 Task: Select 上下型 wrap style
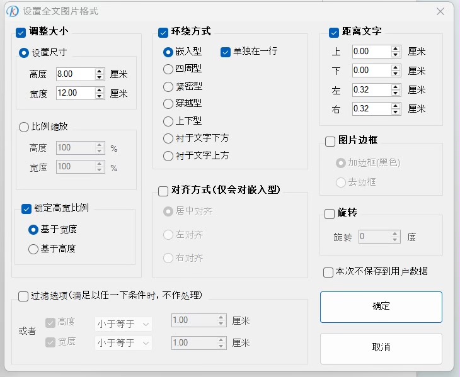[168, 121]
